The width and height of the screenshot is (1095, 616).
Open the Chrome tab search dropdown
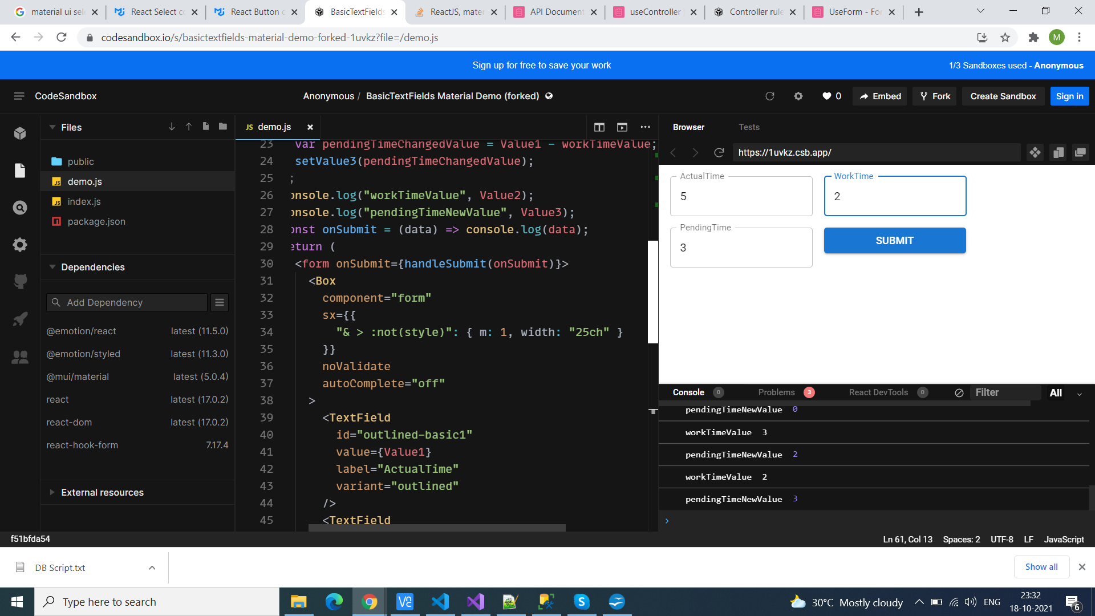[980, 11]
